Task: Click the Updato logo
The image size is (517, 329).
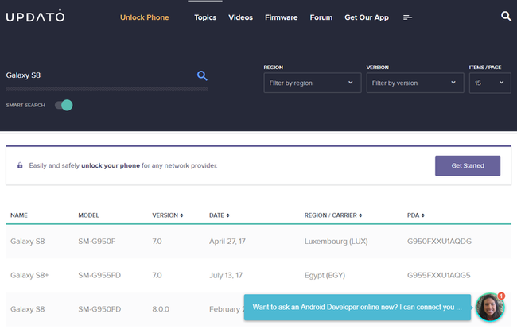Action: tap(36, 17)
